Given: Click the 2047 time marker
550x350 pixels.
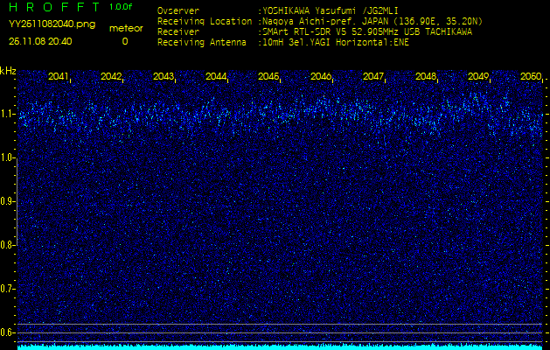Looking at the screenshot, I should 373,77.
